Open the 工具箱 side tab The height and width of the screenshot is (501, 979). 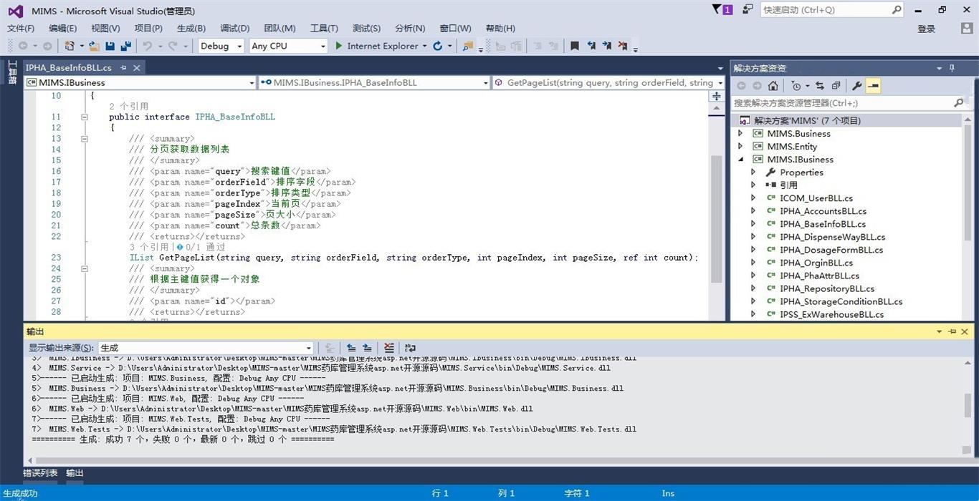click(11, 73)
